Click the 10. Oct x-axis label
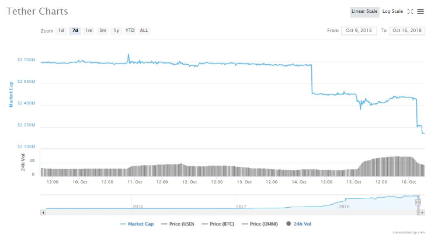The height and width of the screenshot is (241, 438). pos(80,182)
